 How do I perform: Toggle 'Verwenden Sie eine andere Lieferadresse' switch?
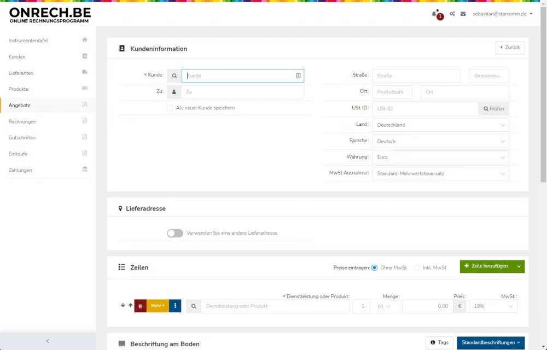coord(175,233)
